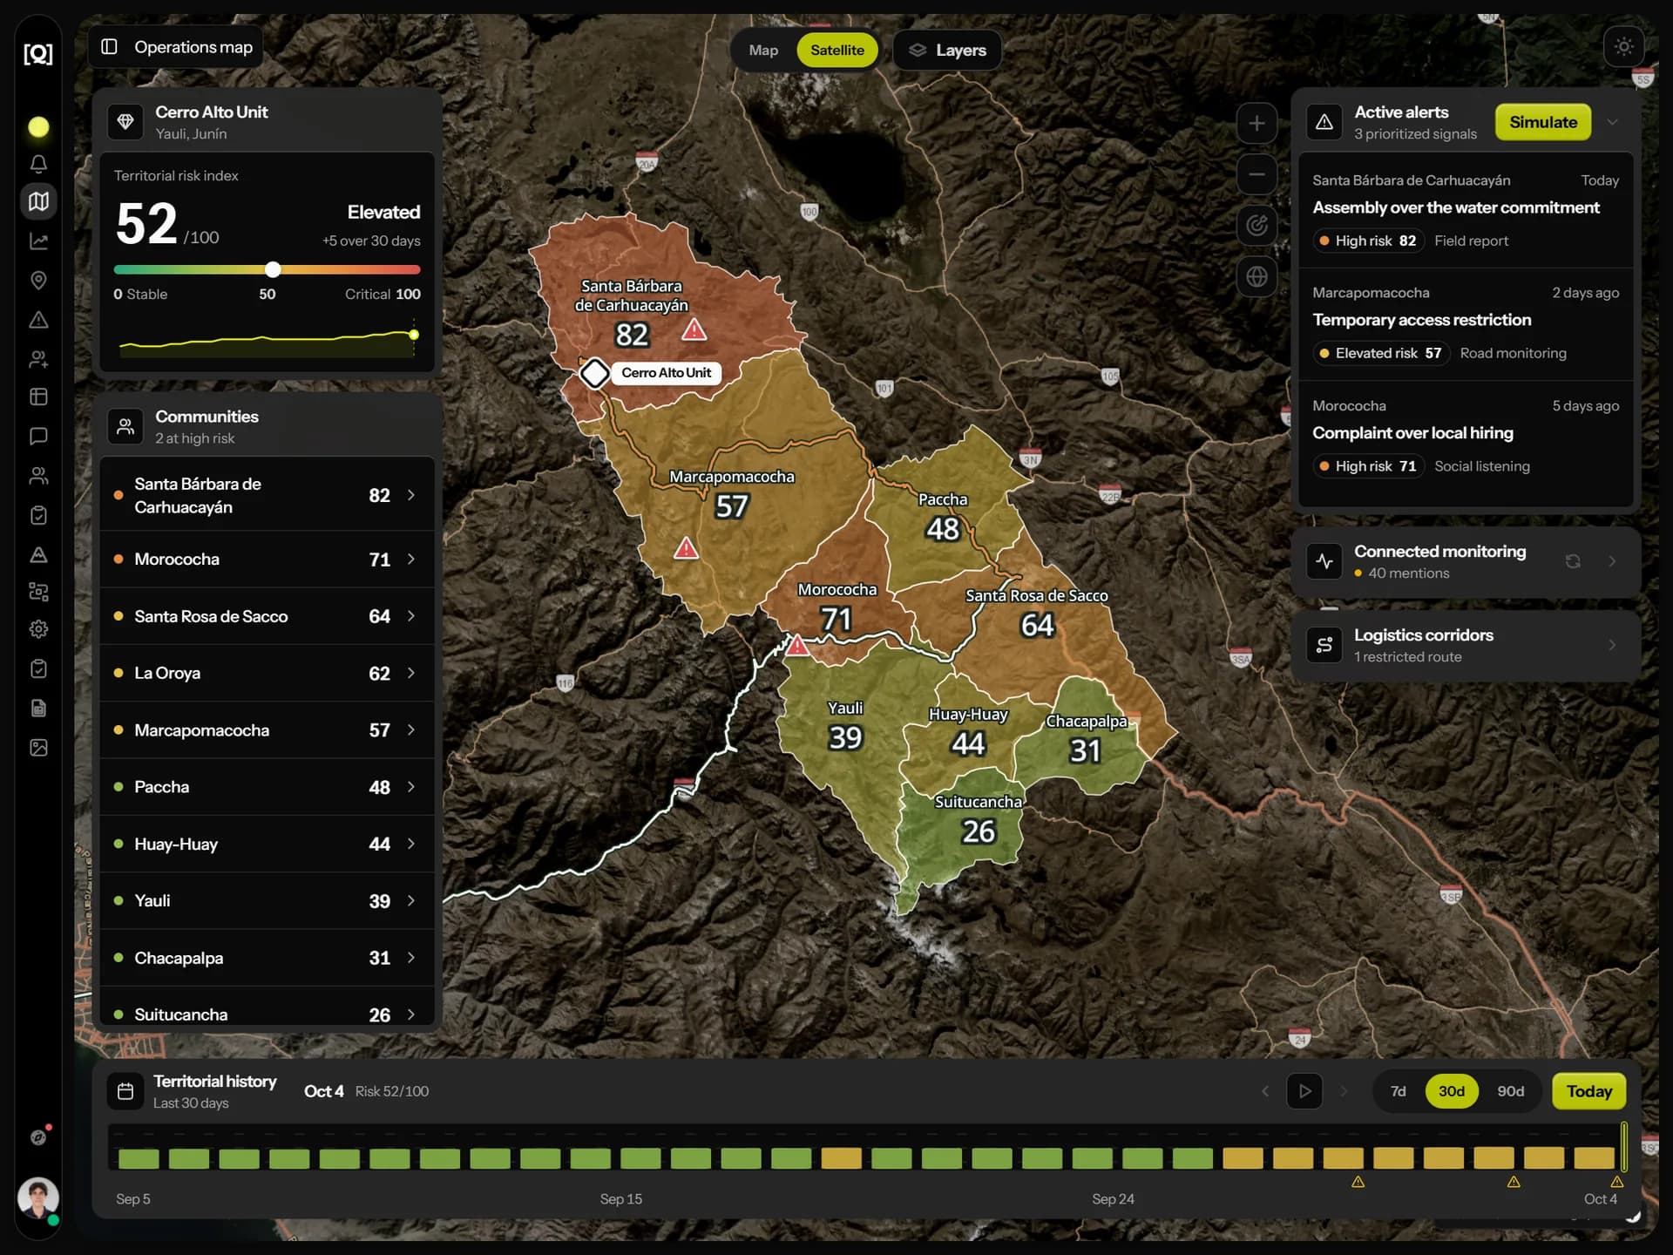Open the Layers menu

tap(947, 51)
